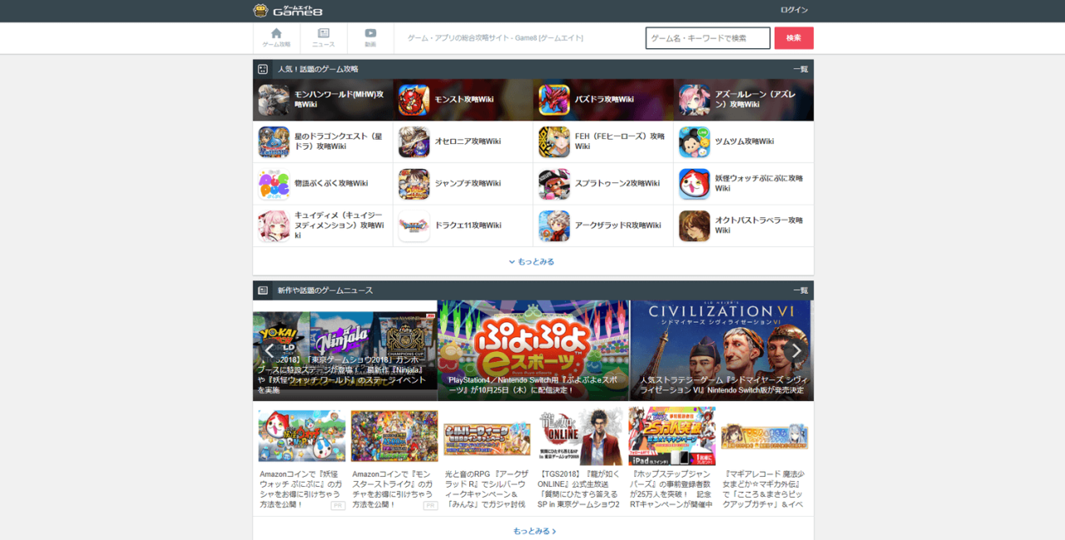Go to previous news carousel slide
The height and width of the screenshot is (540, 1065).
(270, 350)
